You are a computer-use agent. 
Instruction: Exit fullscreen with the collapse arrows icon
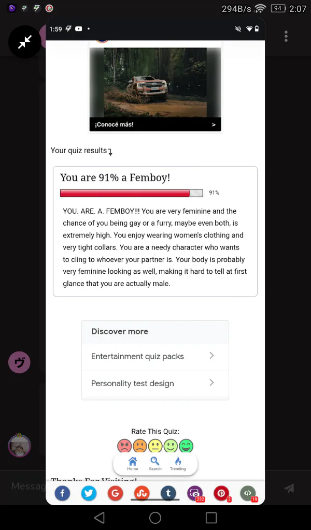(25, 42)
